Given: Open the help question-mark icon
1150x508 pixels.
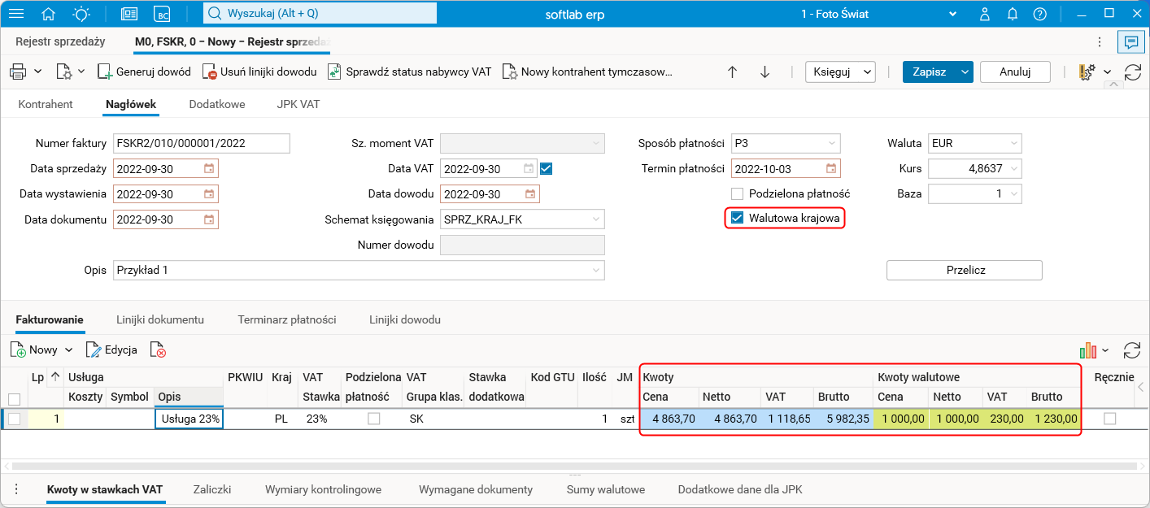Looking at the screenshot, I should coord(1039,14).
